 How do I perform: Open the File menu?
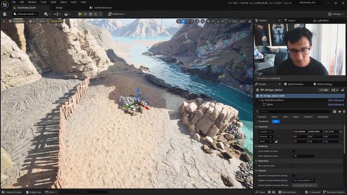pyautogui.click(x=14, y=2)
